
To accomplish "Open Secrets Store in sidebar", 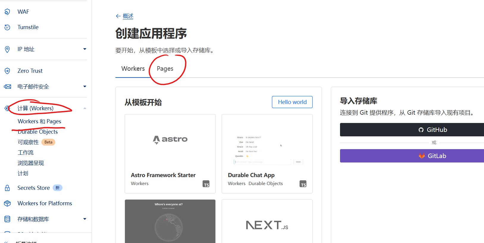I will [34, 188].
